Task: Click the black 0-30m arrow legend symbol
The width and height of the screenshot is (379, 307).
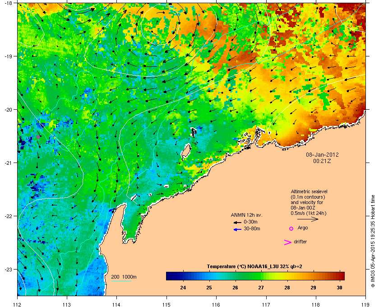Action: pyautogui.click(x=237, y=222)
